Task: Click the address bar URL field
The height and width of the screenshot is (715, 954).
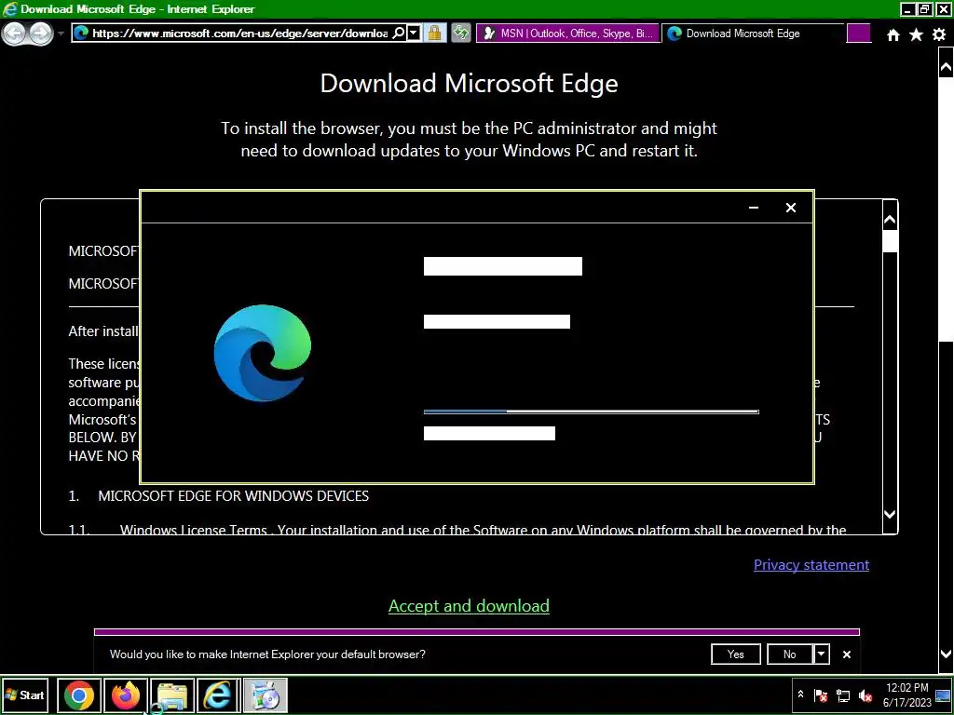Action: [x=239, y=34]
